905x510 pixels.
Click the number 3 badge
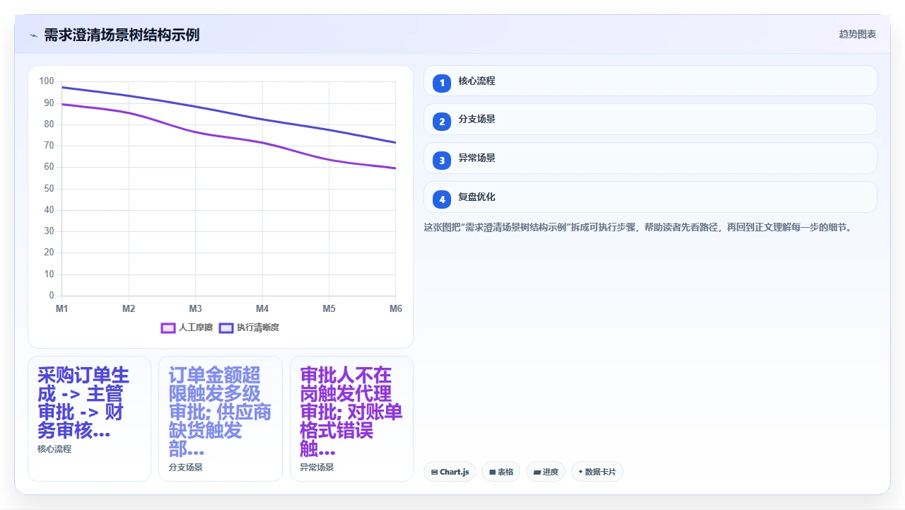click(x=442, y=161)
